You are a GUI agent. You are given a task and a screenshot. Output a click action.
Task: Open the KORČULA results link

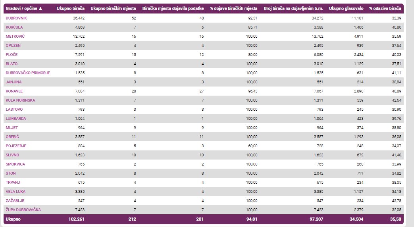[x=14, y=27]
